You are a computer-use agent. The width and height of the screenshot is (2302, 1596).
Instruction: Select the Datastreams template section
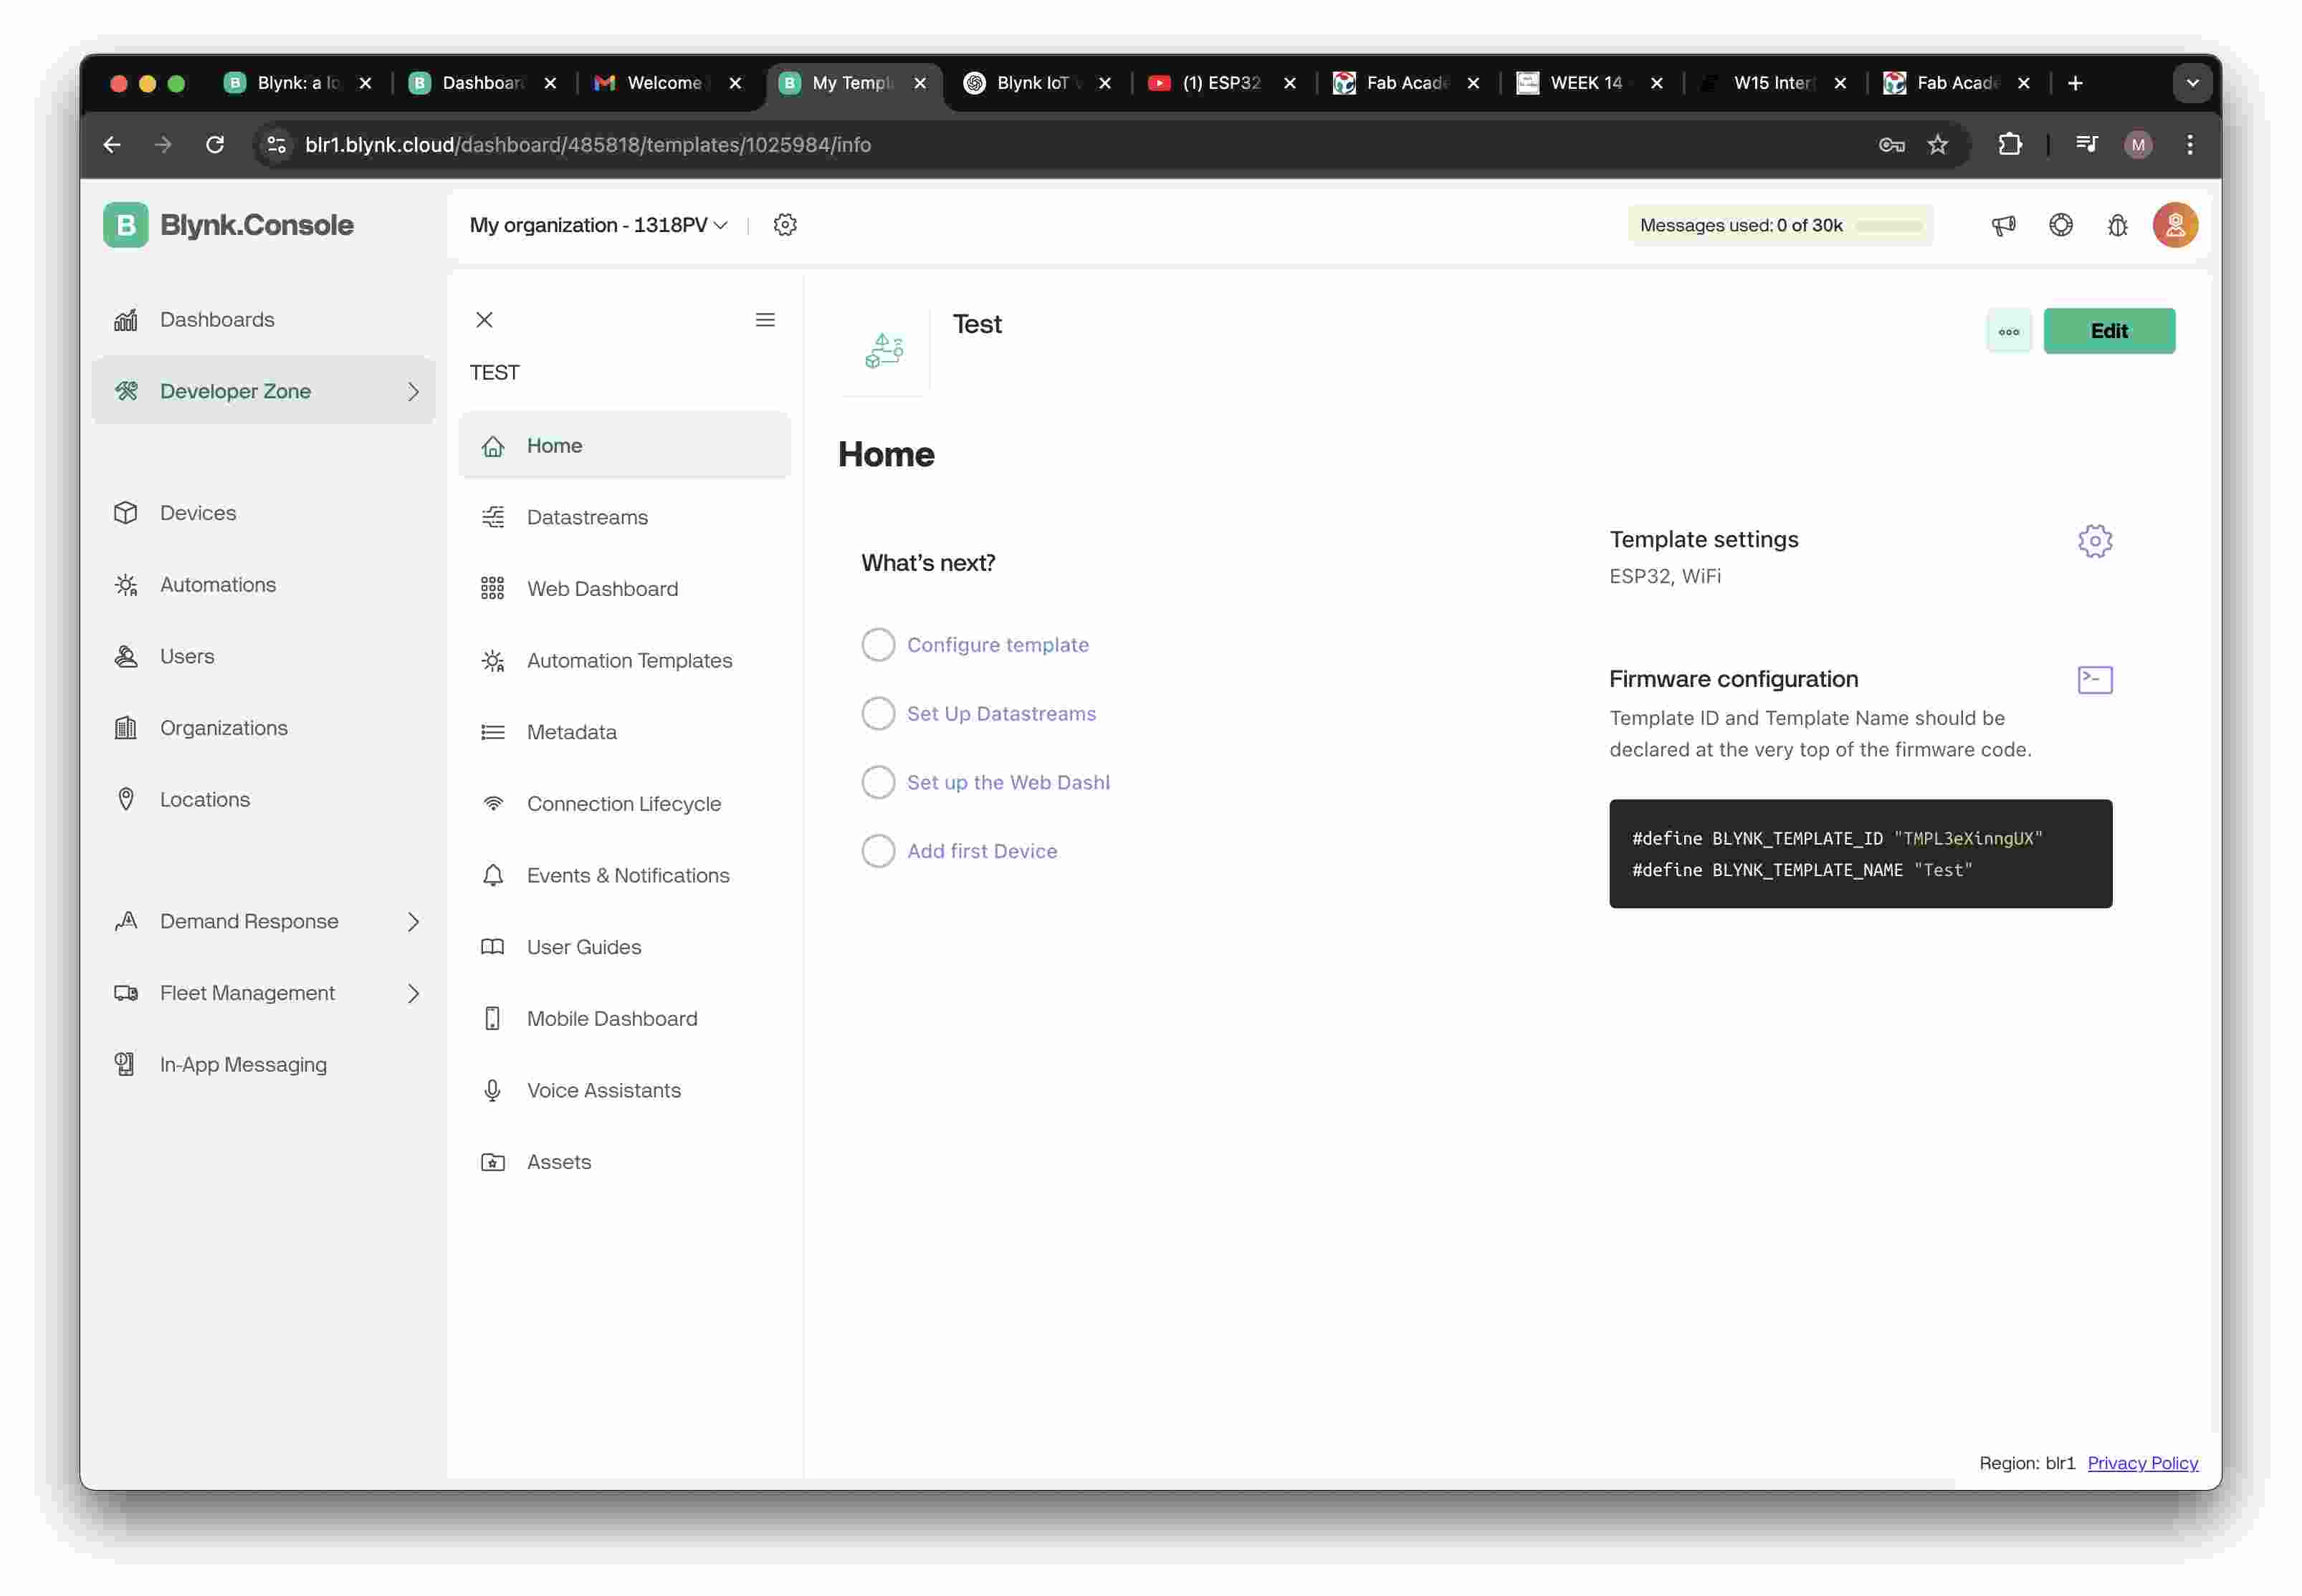coord(624,517)
